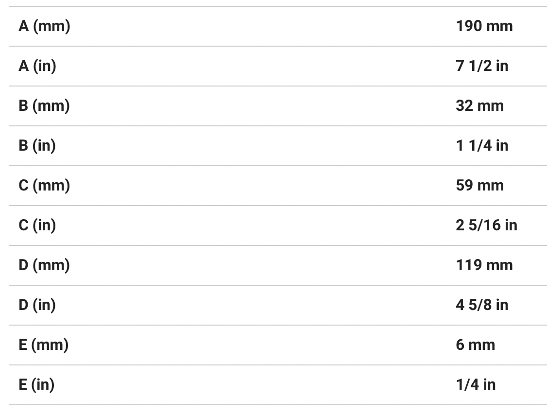547x415 pixels.
Task: Click the "C (mm)" row label
Action: pos(44,186)
